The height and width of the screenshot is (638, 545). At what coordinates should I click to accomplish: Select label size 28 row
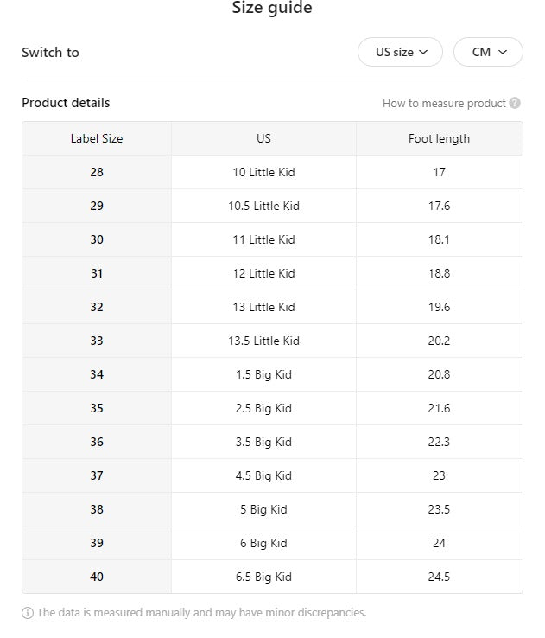click(x=97, y=172)
